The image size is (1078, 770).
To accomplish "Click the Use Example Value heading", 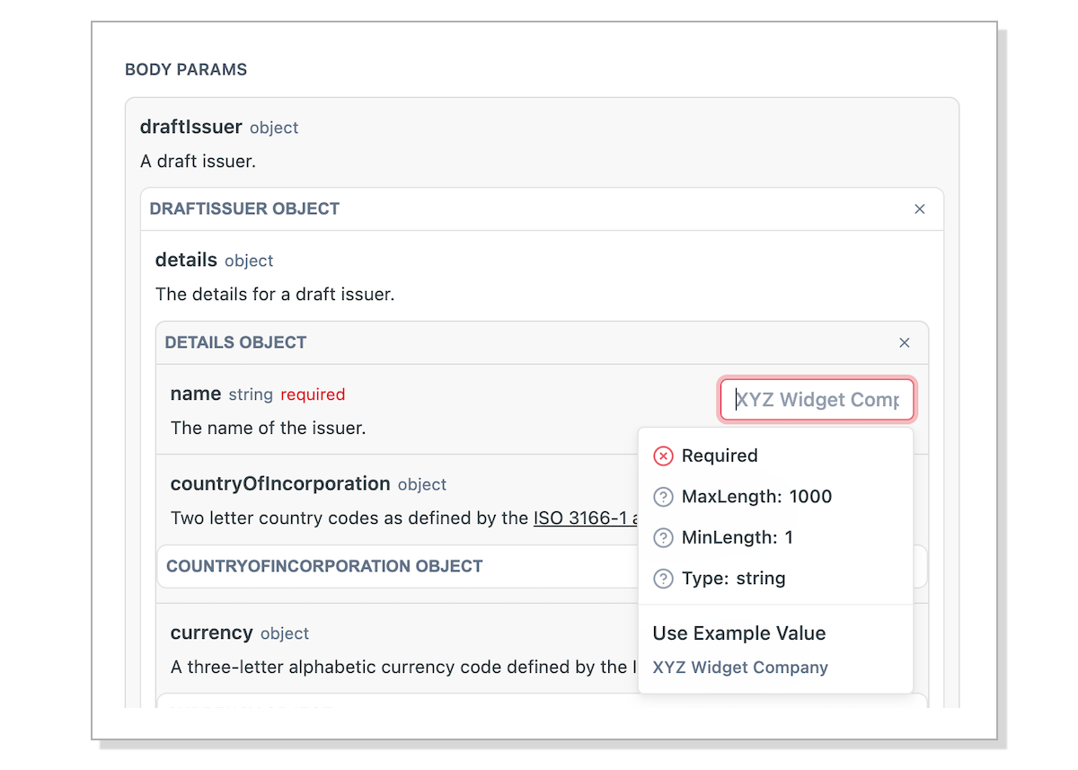I will 739,633.
